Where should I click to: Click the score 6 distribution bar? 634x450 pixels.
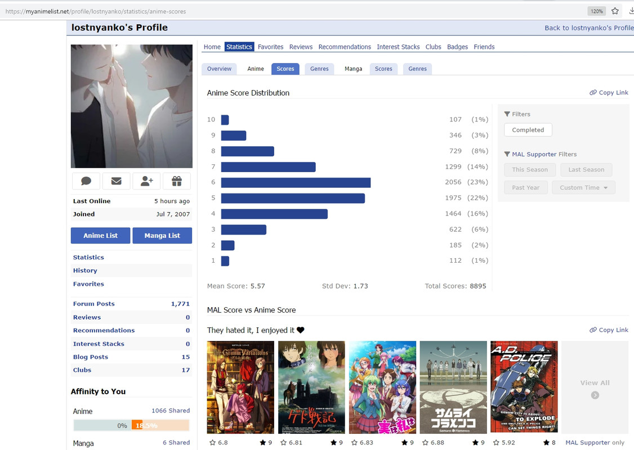(x=296, y=183)
